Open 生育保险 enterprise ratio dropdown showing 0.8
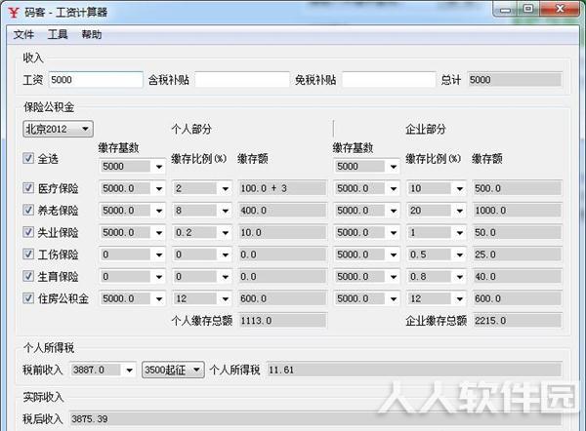The width and height of the screenshot is (586, 431). (x=437, y=277)
